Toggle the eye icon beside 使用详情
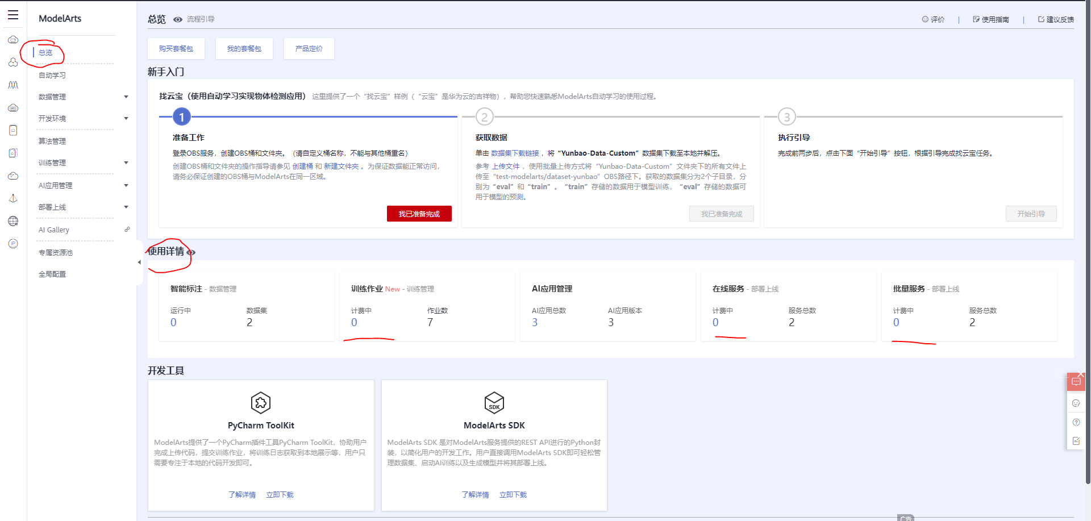Screen dimensions: 1091x521 [x=191, y=252]
